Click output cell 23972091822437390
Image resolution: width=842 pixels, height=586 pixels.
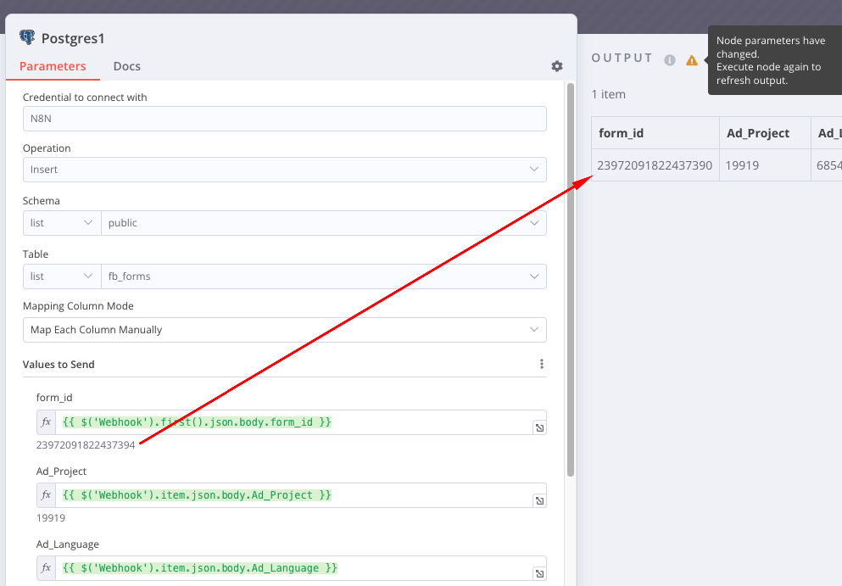click(x=655, y=165)
